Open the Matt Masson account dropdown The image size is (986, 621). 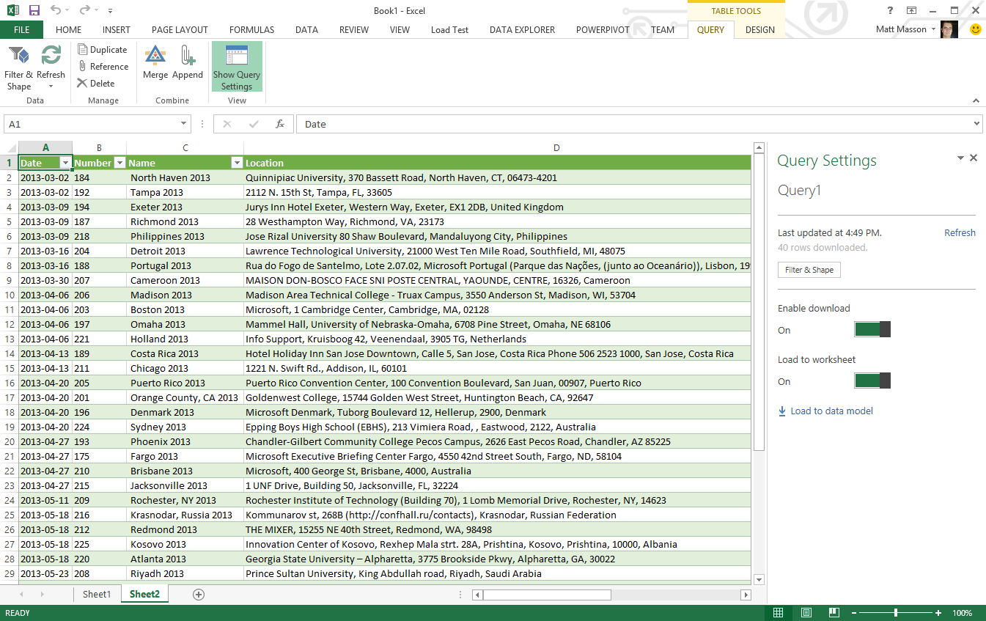click(933, 29)
